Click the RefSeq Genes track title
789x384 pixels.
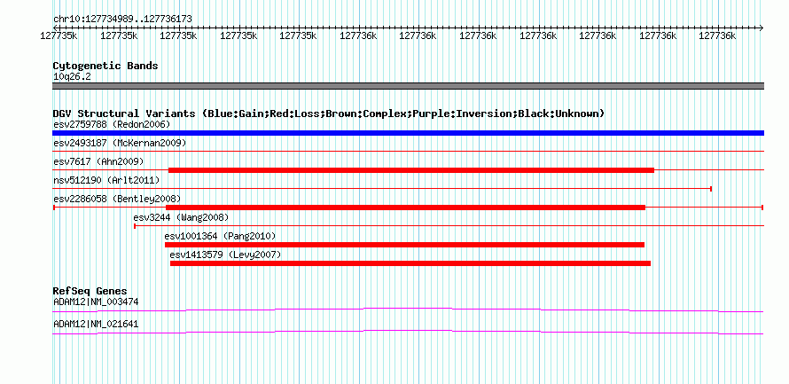(90, 291)
